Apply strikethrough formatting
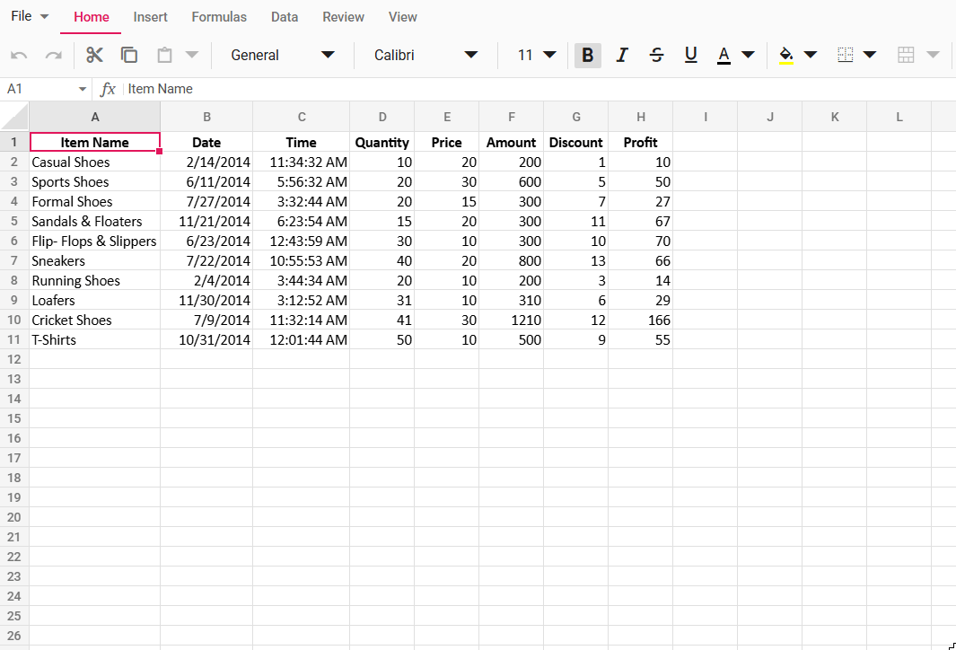 click(656, 55)
